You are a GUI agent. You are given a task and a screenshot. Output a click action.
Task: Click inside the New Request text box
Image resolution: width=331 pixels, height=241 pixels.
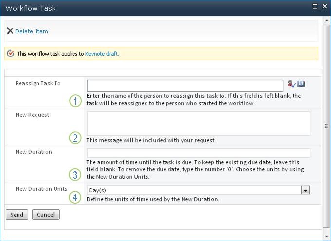point(198,124)
